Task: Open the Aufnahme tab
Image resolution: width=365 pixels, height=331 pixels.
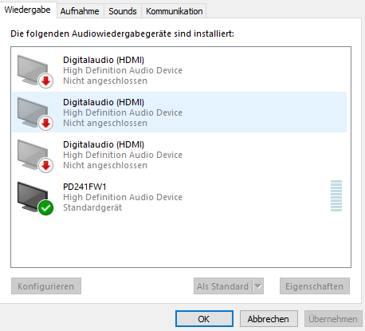Action: tap(80, 11)
